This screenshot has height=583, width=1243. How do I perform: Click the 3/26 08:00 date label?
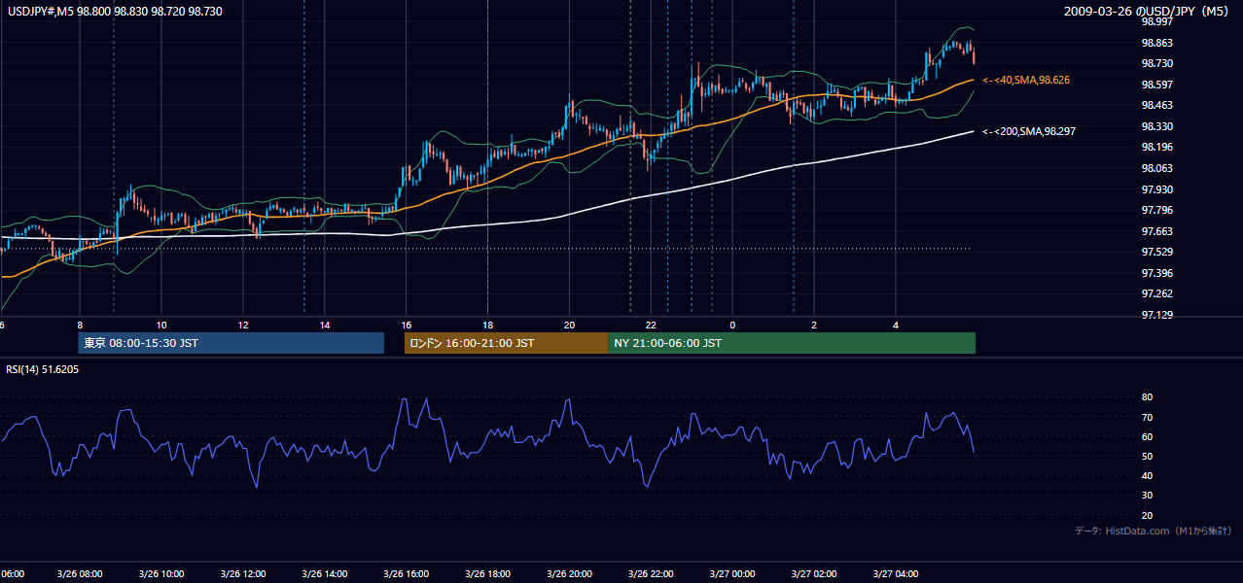tap(80, 573)
